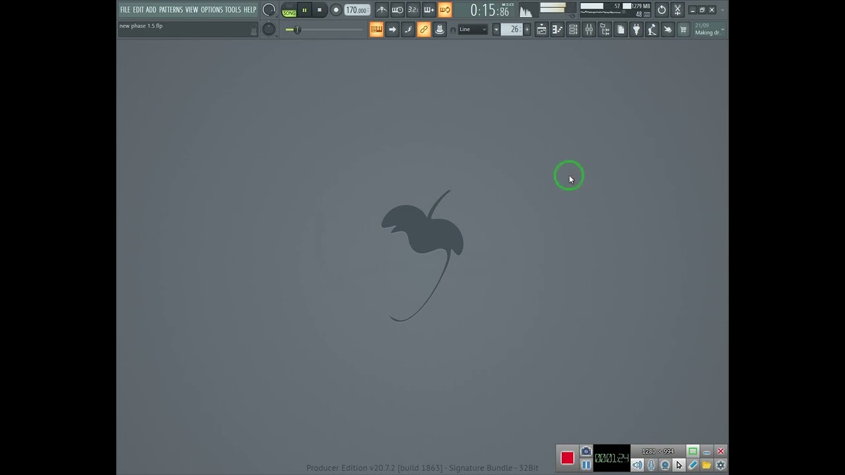845x475 pixels.
Task: Click the main pitch knob
Action: (269, 29)
